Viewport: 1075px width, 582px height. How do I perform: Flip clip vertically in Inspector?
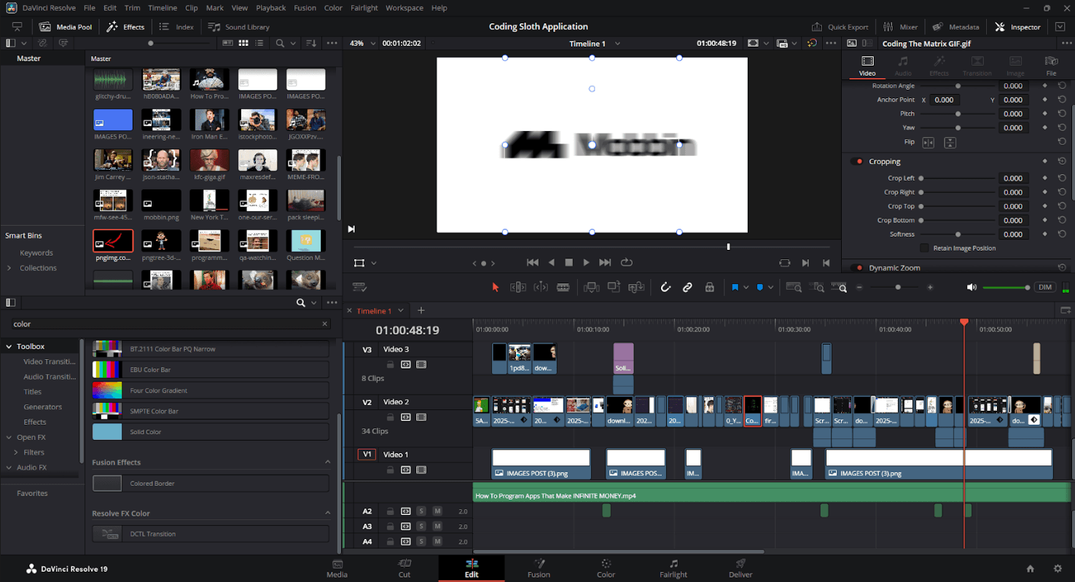coord(950,143)
